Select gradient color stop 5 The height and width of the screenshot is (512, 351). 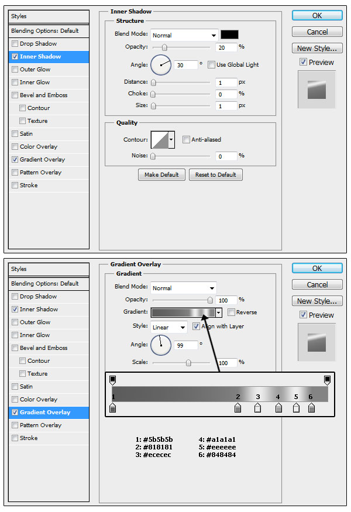coord(296,407)
